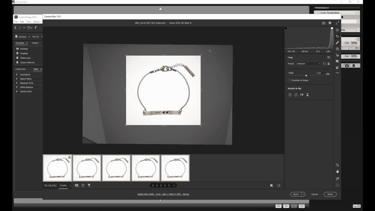Open the Masking tool

337,49
